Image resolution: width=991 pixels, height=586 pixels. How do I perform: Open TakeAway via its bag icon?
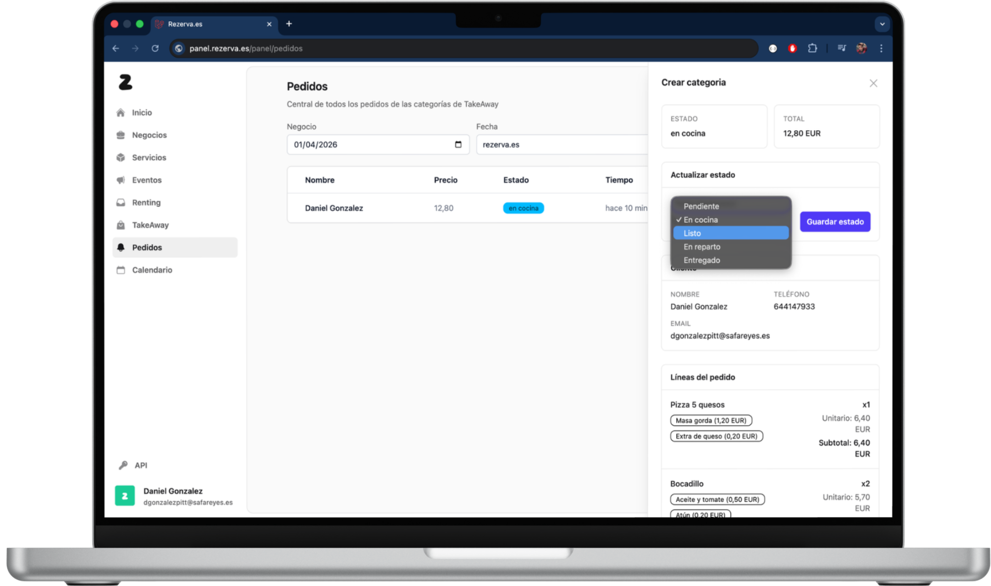click(x=120, y=225)
